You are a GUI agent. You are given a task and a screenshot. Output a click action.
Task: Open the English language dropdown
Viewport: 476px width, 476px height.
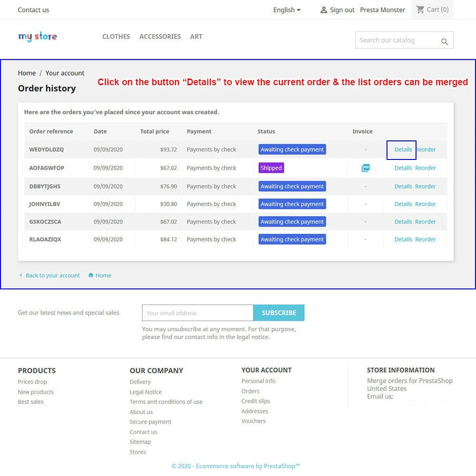coord(287,10)
